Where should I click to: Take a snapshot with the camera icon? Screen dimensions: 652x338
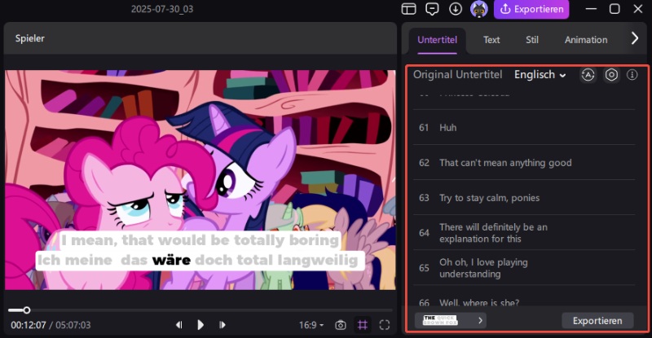(341, 325)
